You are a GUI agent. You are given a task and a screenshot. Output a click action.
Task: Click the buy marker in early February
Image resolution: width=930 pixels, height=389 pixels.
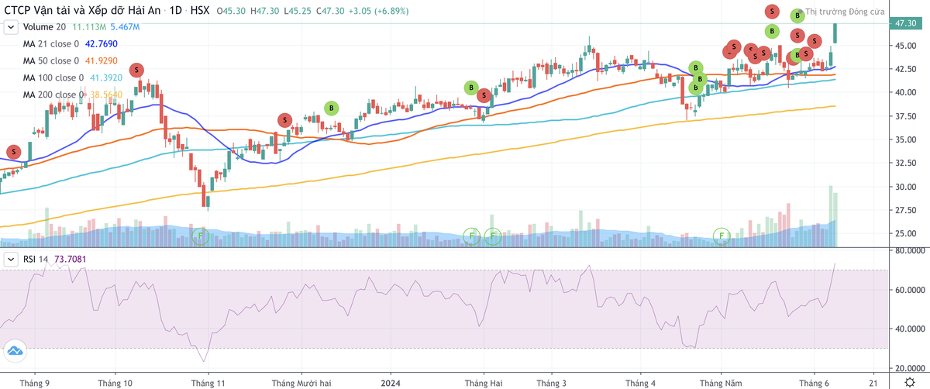click(x=470, y=88)
